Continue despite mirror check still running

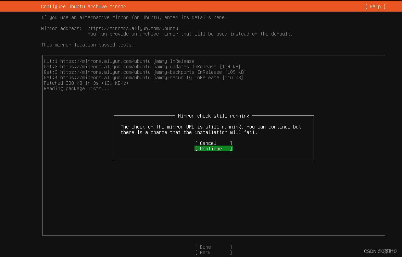pyautogui.click(x=214, y=148)
